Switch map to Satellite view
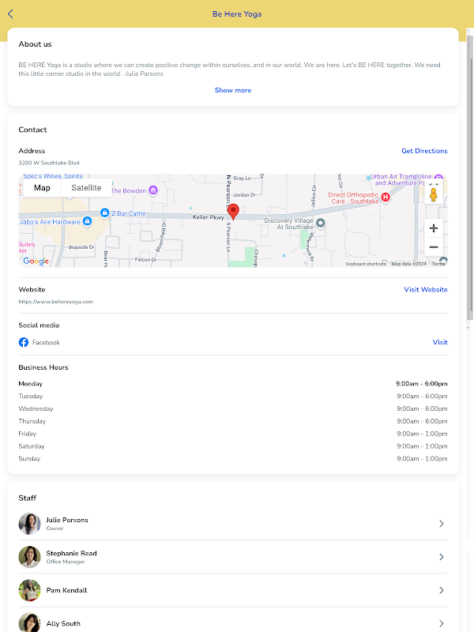 pos(86,188)
